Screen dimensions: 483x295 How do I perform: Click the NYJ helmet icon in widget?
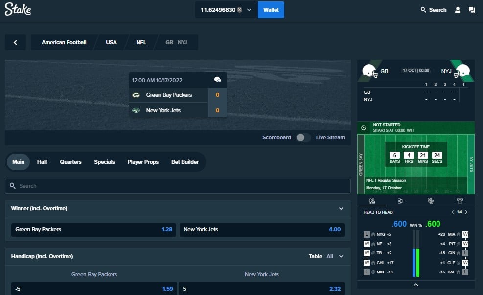click(462, 71)
